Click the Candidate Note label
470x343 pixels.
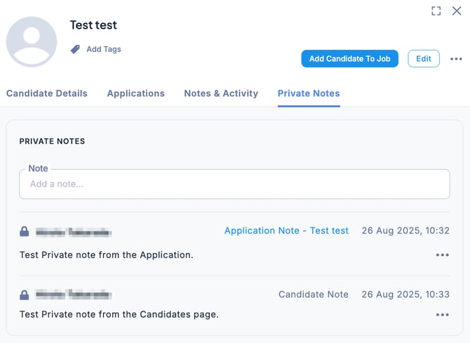click(x=313, y=295)
